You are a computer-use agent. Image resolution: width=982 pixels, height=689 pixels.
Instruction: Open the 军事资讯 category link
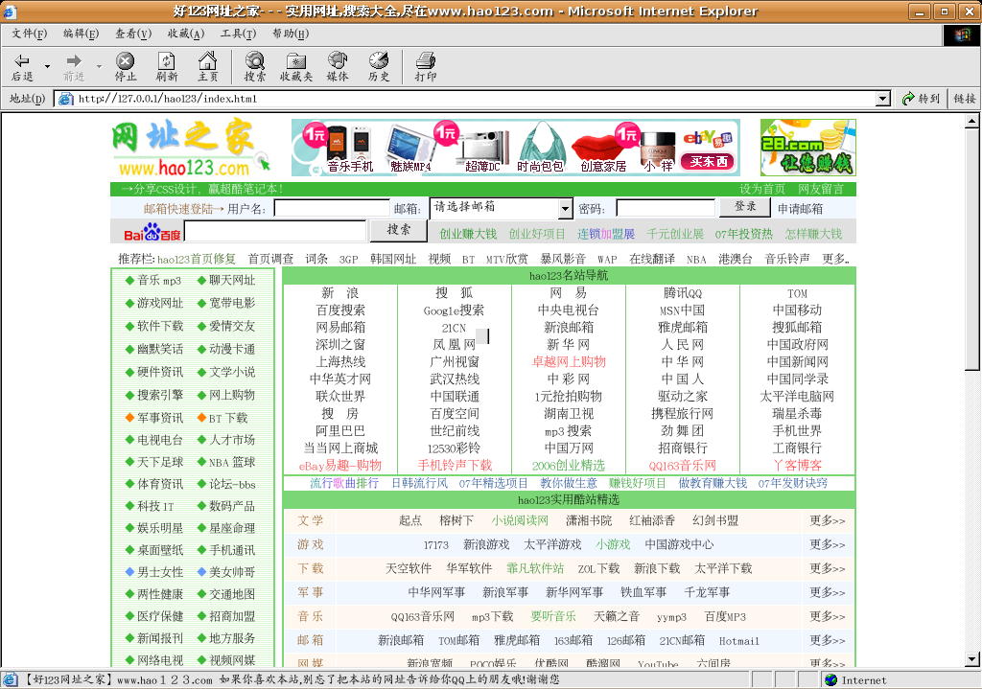point(160,418)
